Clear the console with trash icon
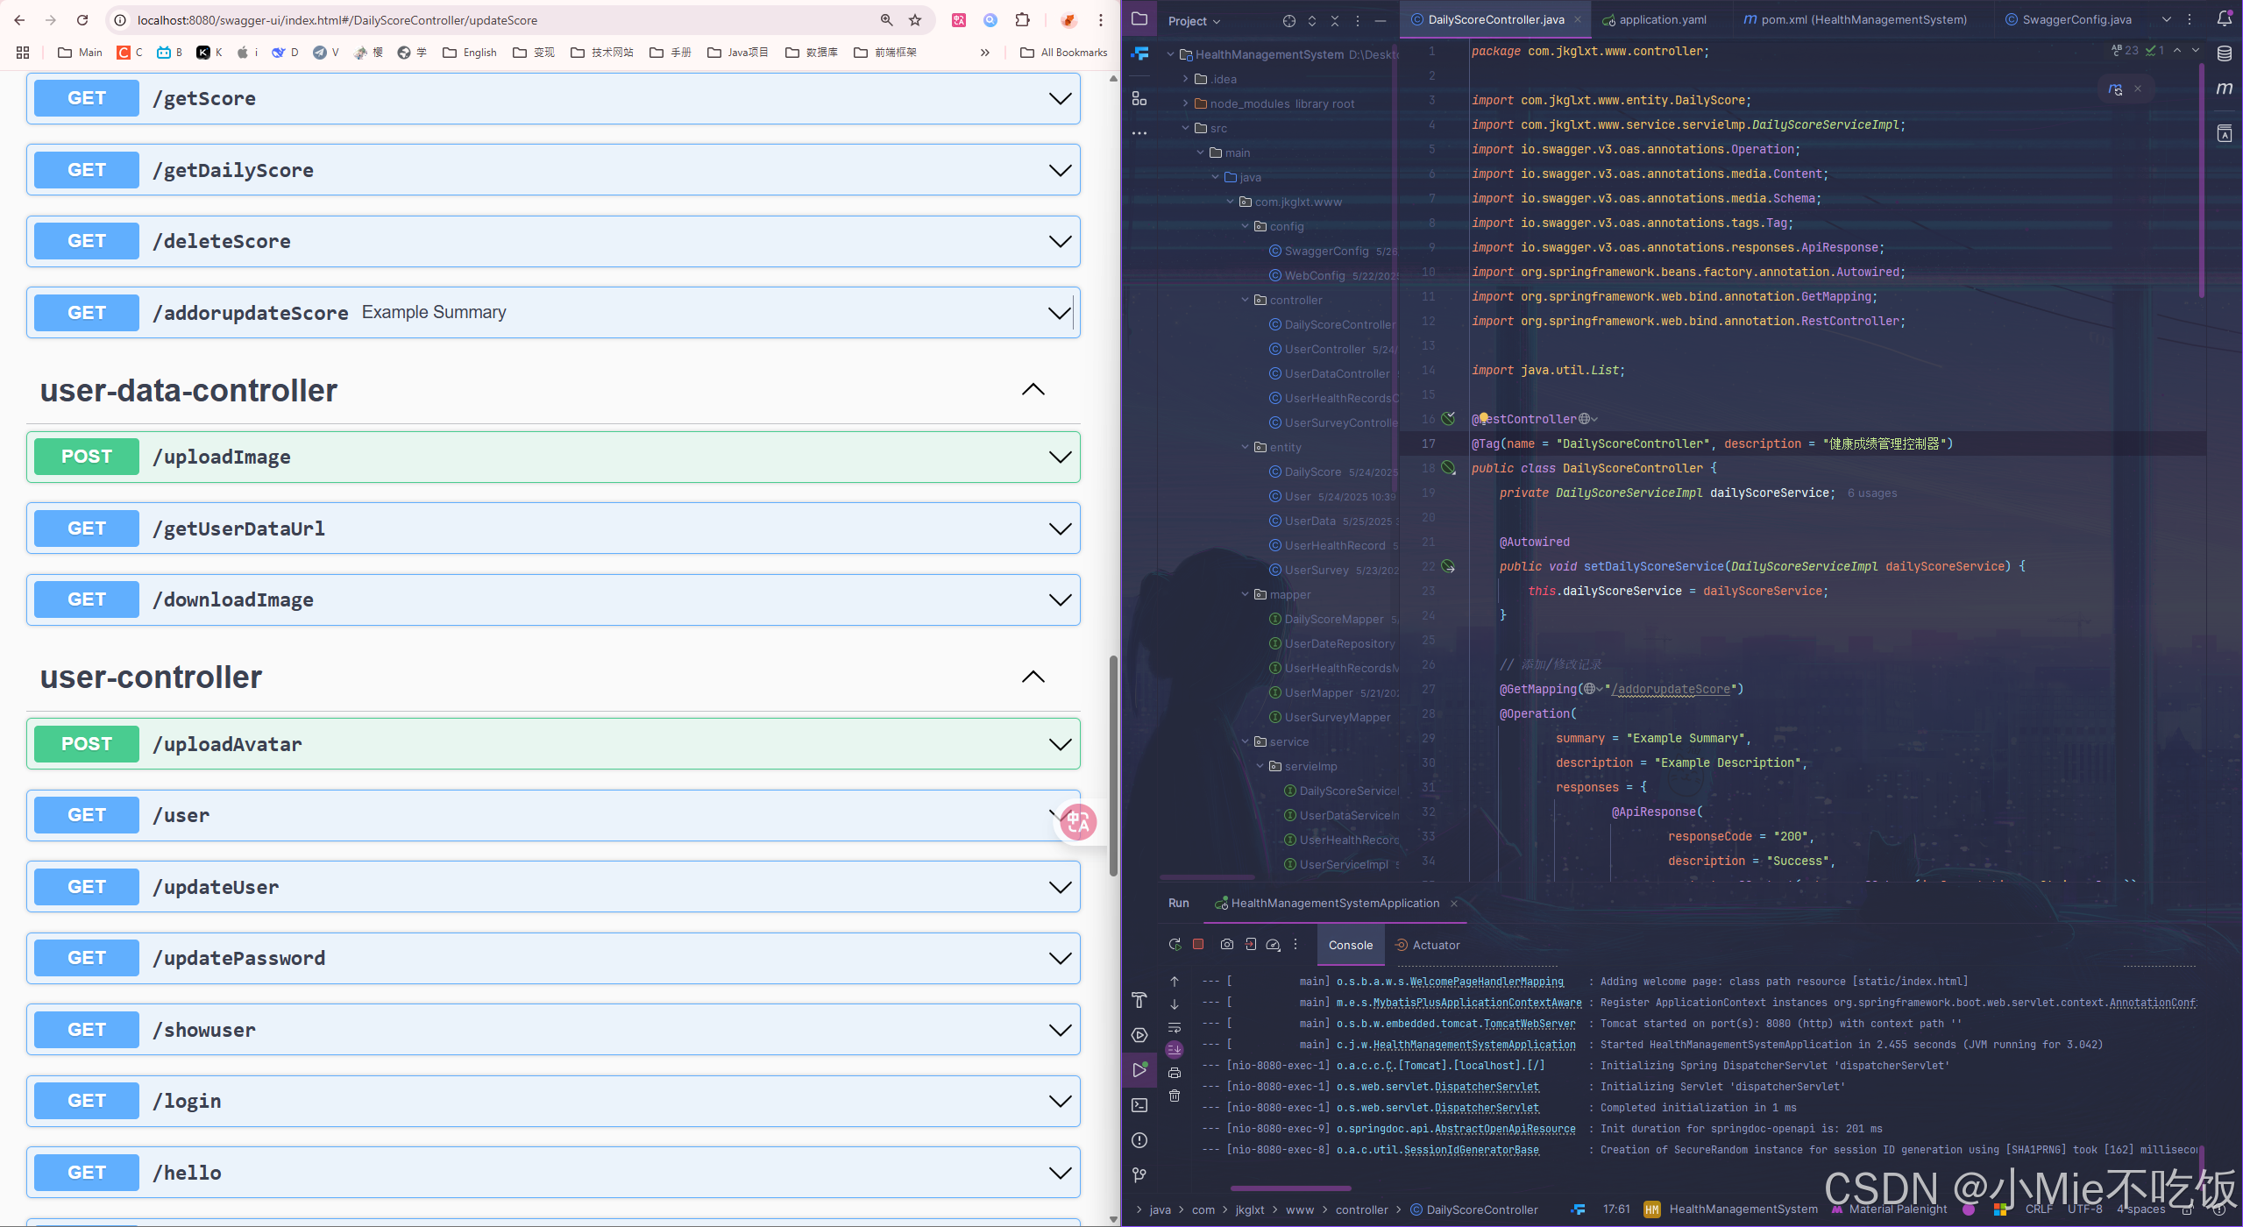 (x=1175, y=1096)
